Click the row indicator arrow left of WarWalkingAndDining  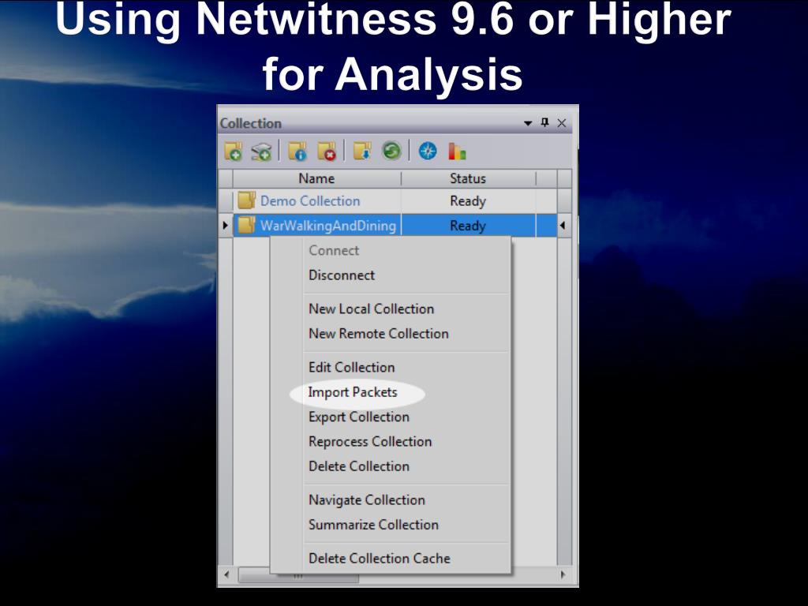[225, 225]
